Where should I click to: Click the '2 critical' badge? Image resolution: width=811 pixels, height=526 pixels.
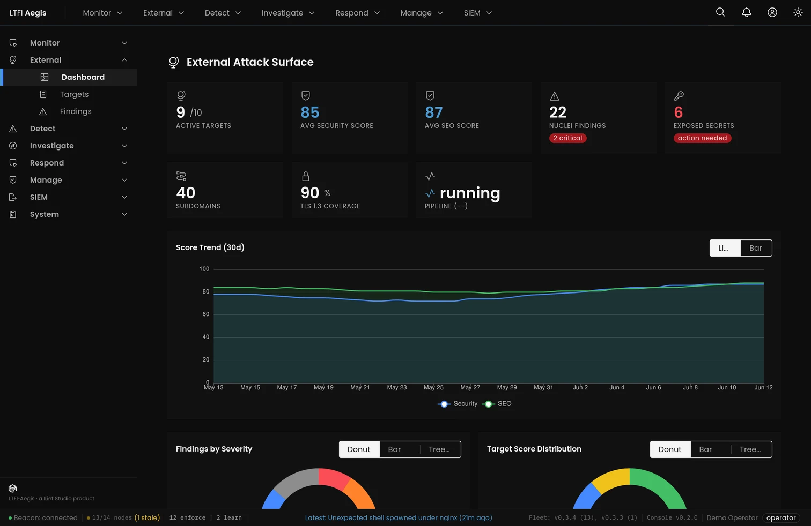coord(568,138)
